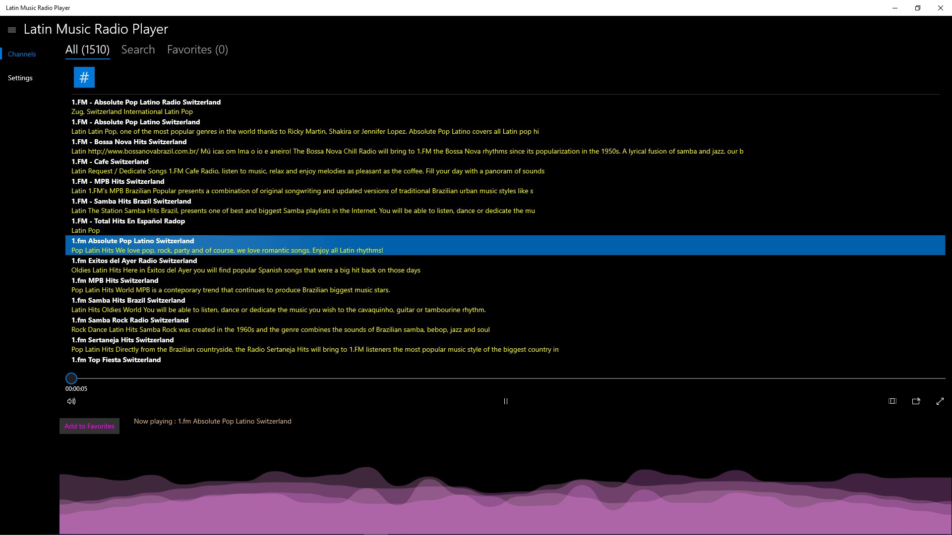
Task: Restore down the application window
Action: coord(917,8)
